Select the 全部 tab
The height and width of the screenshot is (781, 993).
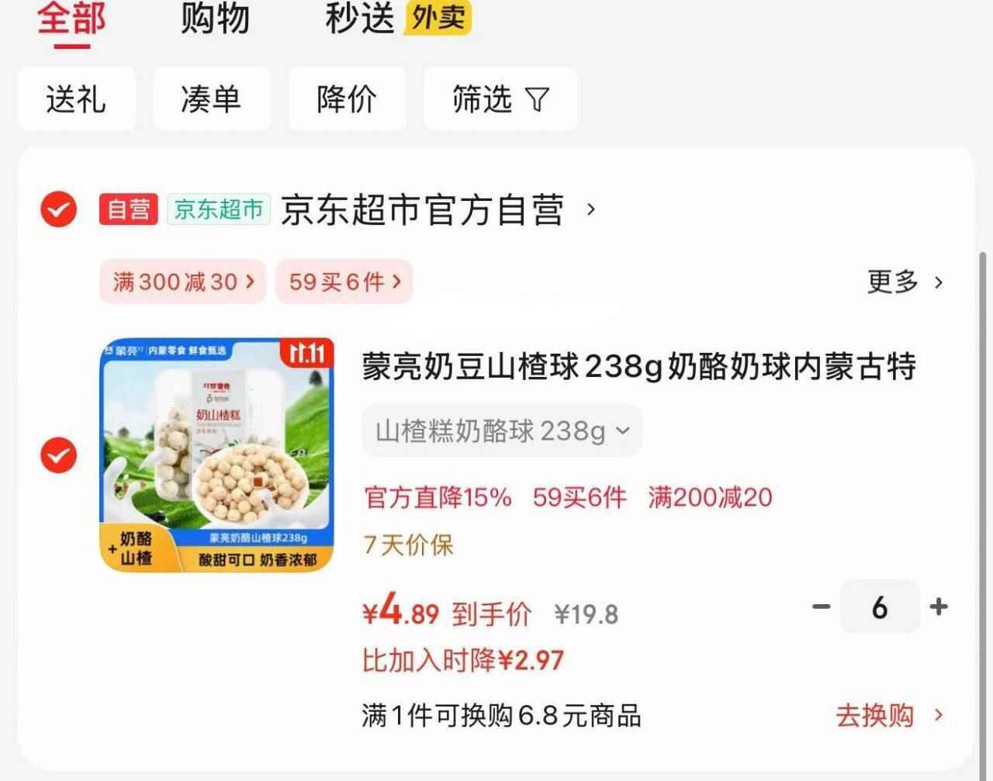coord(71,18)
